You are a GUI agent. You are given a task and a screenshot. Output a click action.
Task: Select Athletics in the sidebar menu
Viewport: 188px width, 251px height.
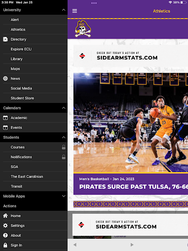pos(18,29)
